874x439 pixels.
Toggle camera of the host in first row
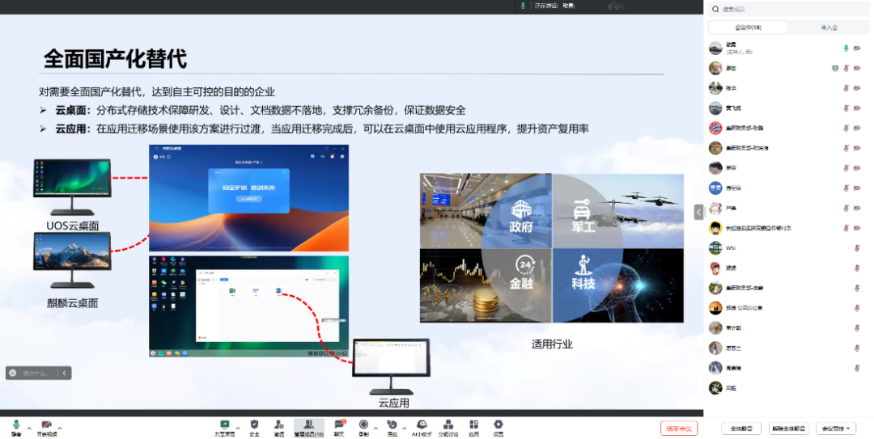click(857, 49)
